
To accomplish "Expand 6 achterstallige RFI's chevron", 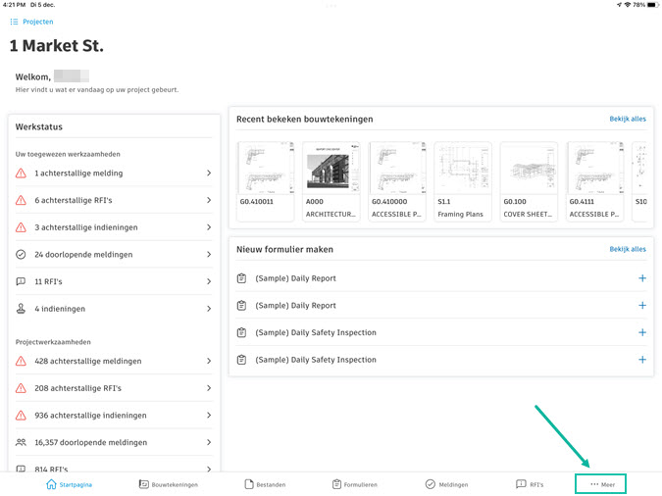I will [x=209, y=200].
